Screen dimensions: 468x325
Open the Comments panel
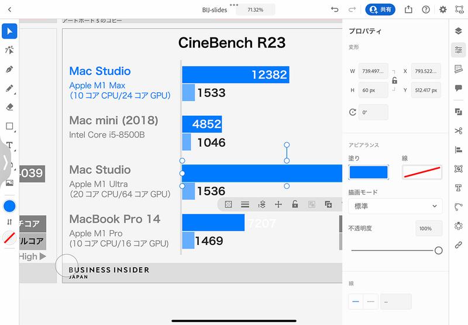(x=459, y=88)
